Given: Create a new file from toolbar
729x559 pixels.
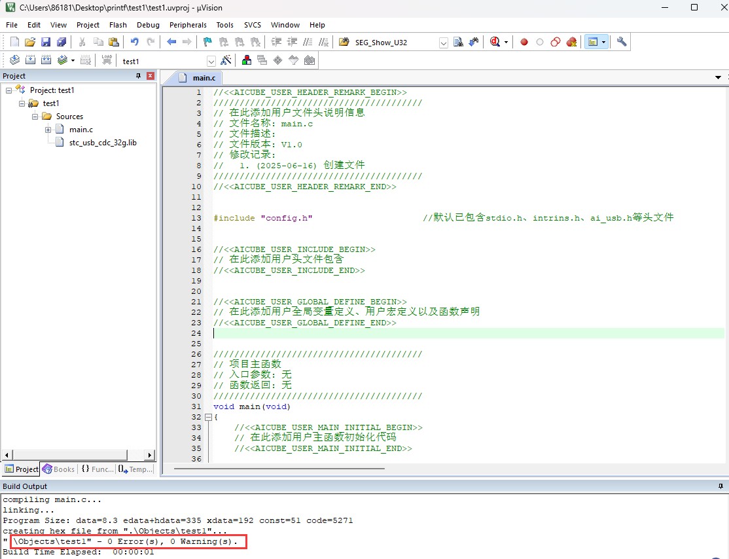Looking at the screenshot, I should pyautogui.click(x=14, y=43).
